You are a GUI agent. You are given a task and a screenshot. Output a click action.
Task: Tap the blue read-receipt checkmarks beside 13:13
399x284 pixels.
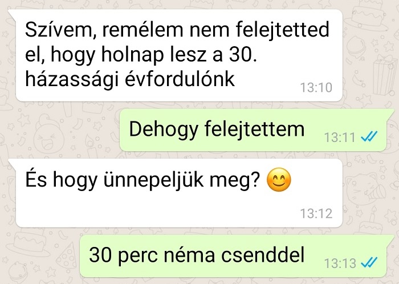[x=369, y=263]
